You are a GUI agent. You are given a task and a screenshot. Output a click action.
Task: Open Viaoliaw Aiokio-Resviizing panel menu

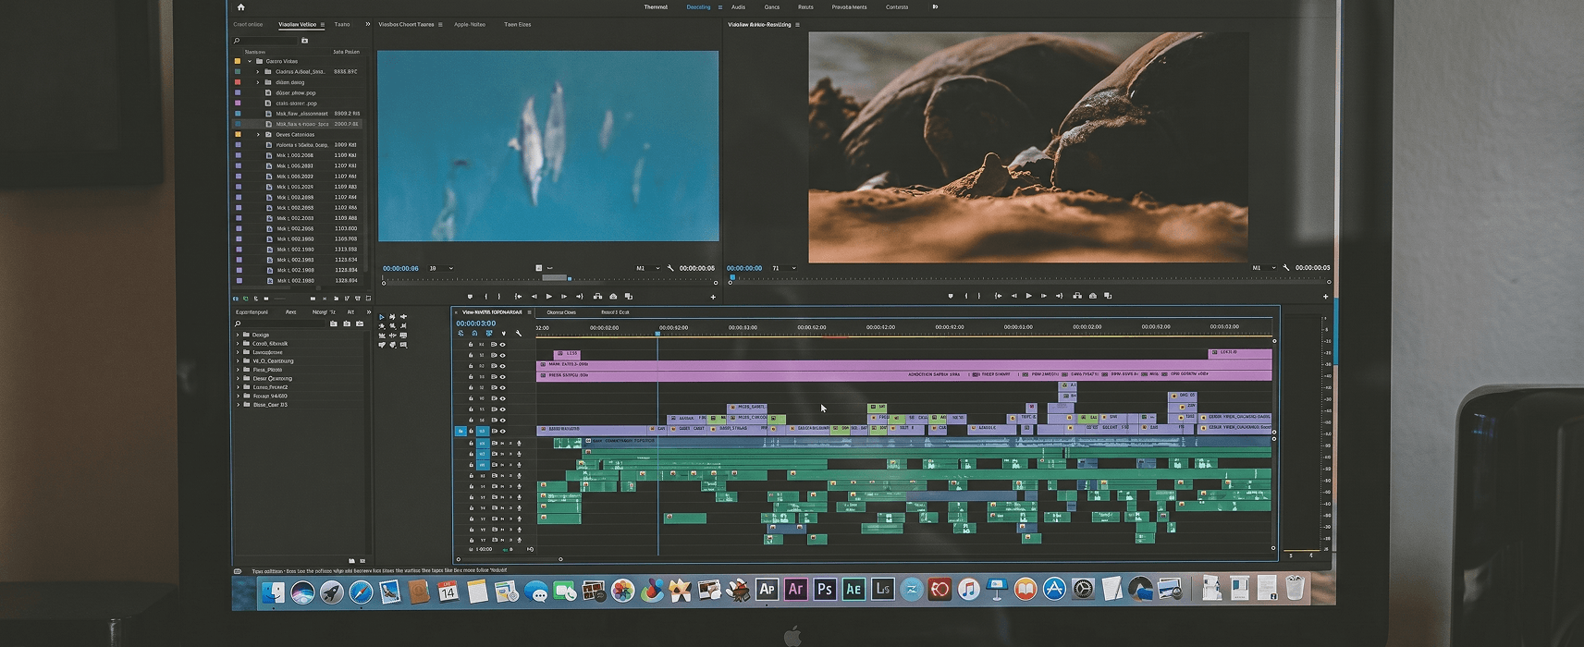pos(797,25)
